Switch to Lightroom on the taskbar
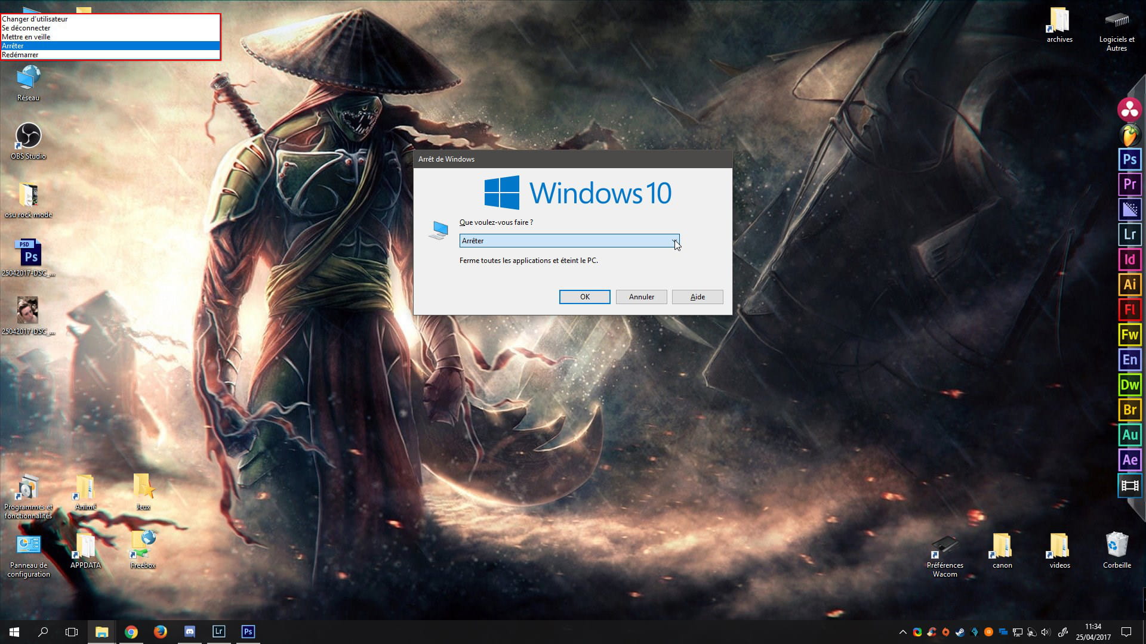The image size is (1146, 644). pyautogui.click(x=218, y=632)
